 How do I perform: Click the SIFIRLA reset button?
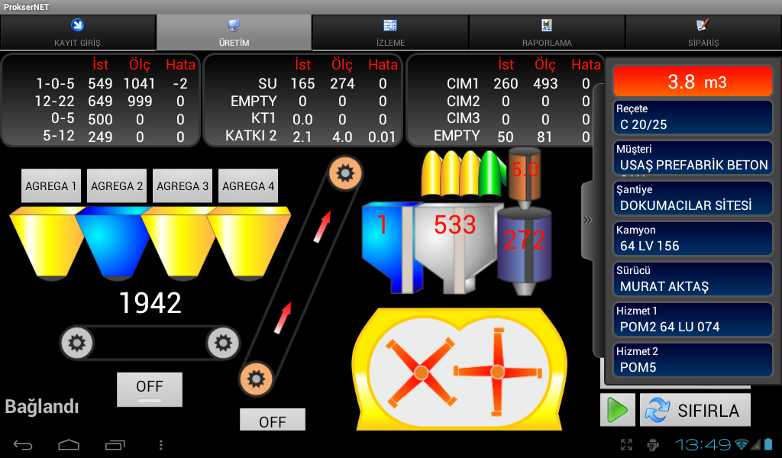(695, 410)
